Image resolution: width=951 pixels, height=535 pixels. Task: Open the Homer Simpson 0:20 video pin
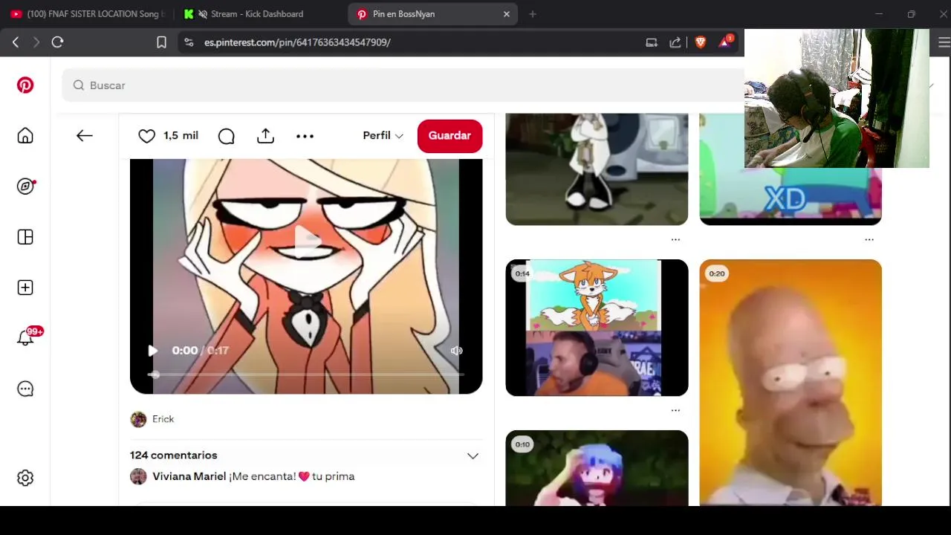pos(791,382)
